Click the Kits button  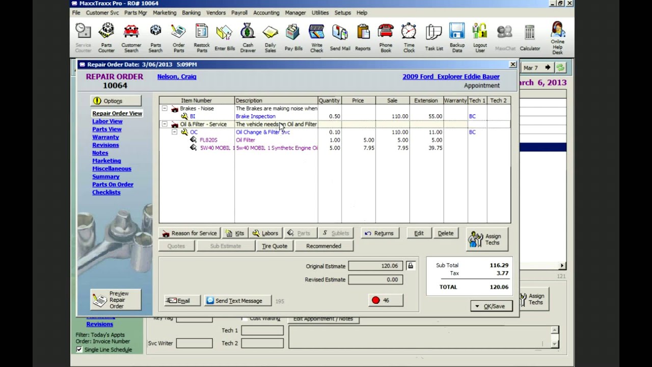point(235,233)
